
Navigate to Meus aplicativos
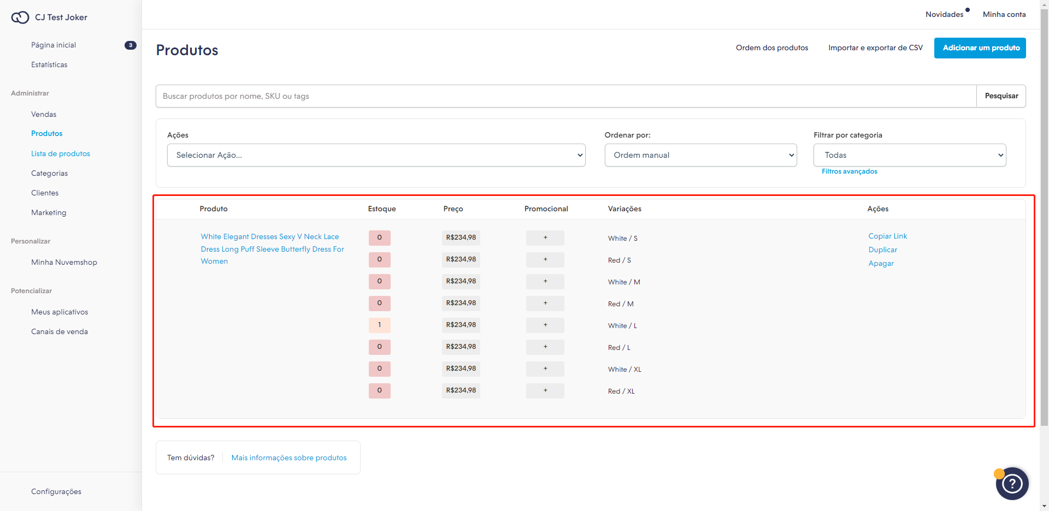pyautogui.click(x=60, y=312)
